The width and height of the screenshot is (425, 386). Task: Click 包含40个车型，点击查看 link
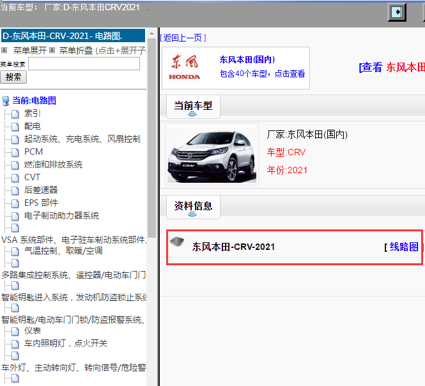coord(262,73)
